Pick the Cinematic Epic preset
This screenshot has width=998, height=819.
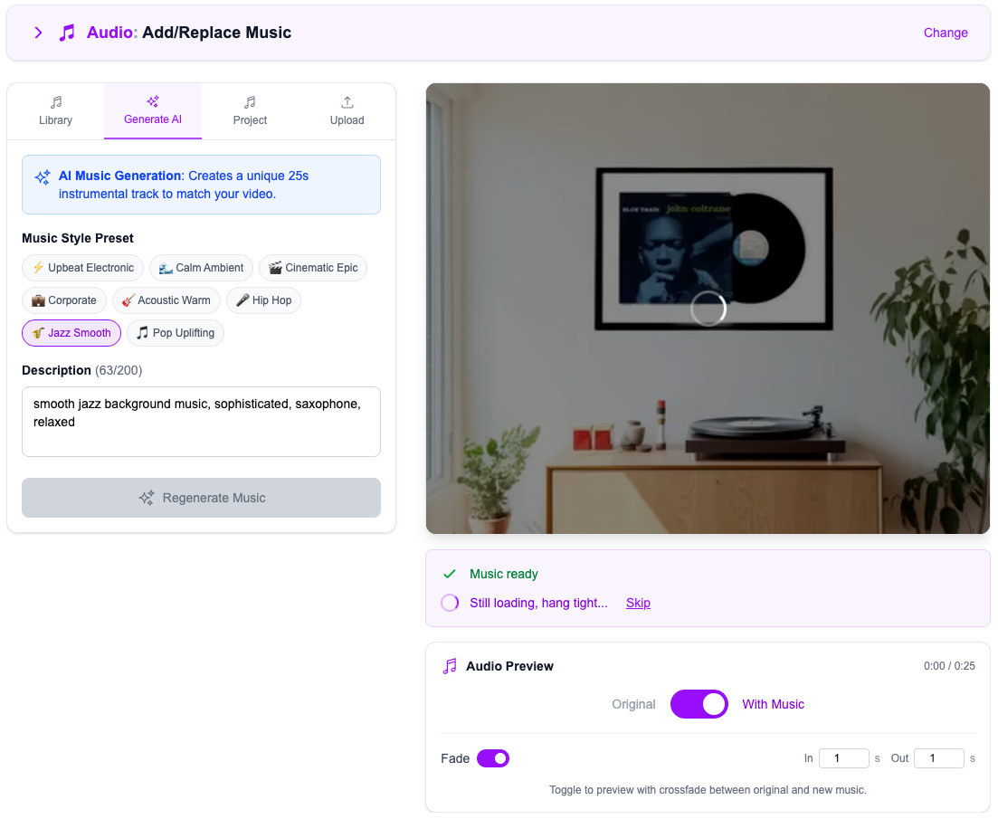[x=313, y=268]
